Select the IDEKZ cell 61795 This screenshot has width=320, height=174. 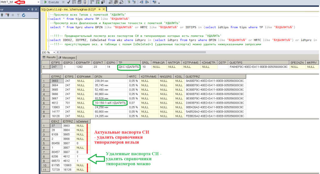coord(56,165)
